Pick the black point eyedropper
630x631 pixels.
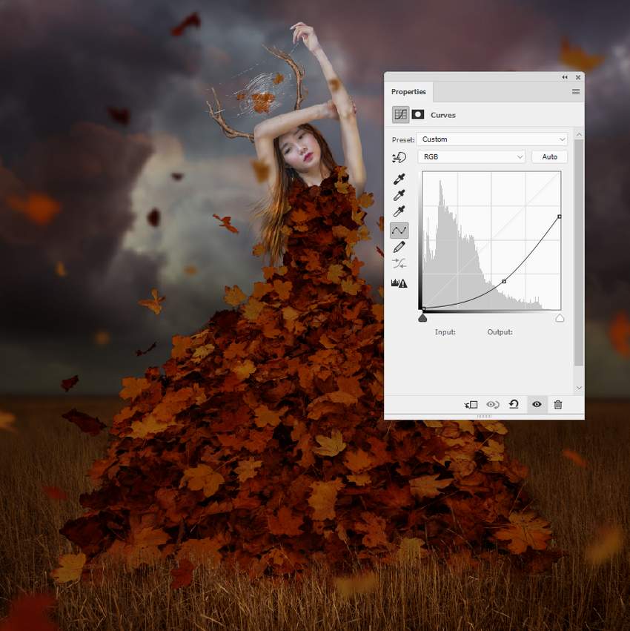(x=399, y=179)
